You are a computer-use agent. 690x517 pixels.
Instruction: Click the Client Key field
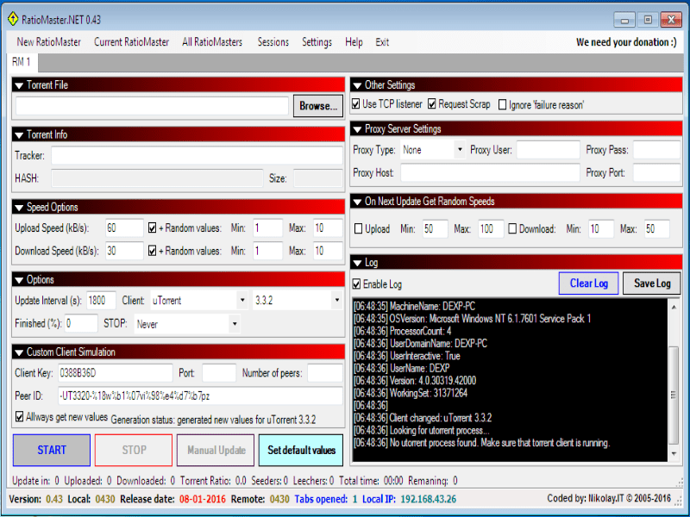pos(116,373)
